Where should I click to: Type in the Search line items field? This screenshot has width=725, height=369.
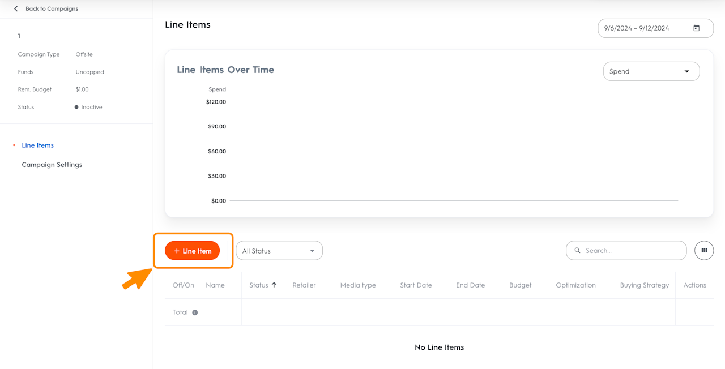[632, 251]
